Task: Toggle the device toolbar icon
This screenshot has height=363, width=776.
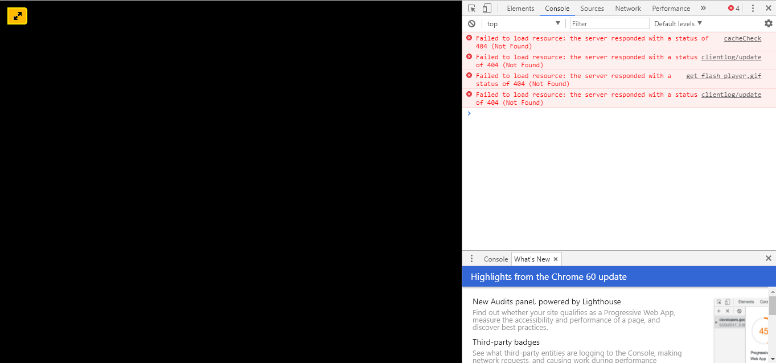Action: 487,8
